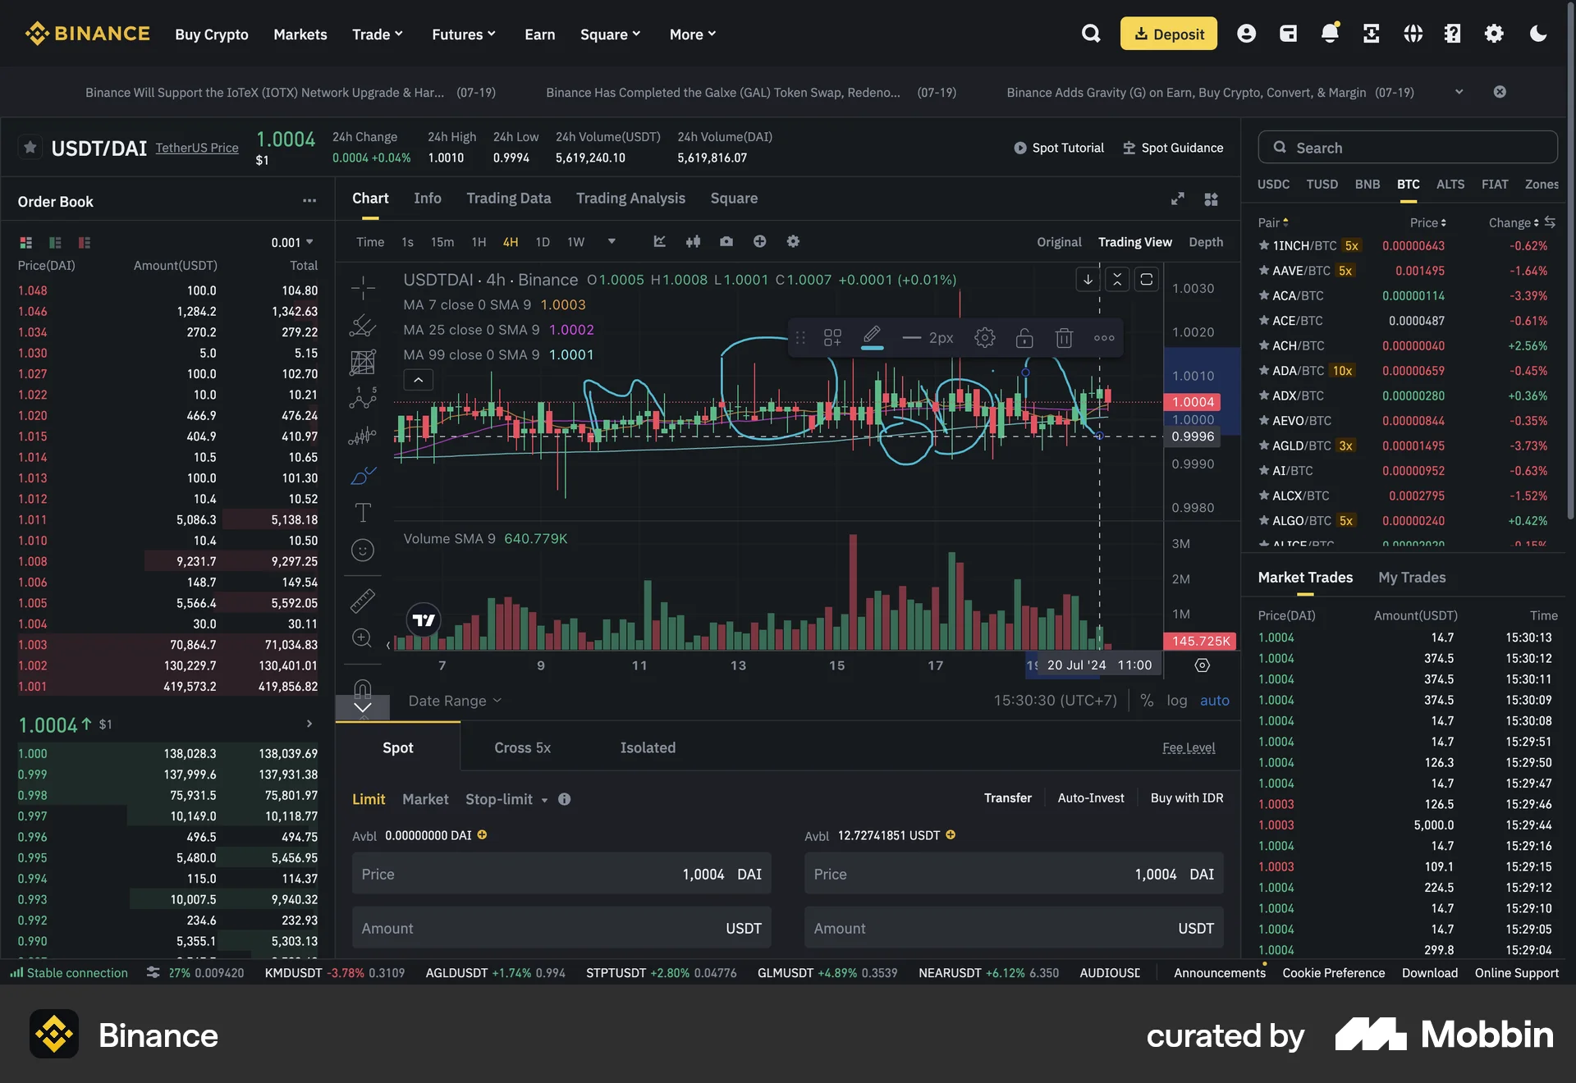Open the chart settings gear
The height and width of the screenshot is (1083, 1576).
point(793,241)
